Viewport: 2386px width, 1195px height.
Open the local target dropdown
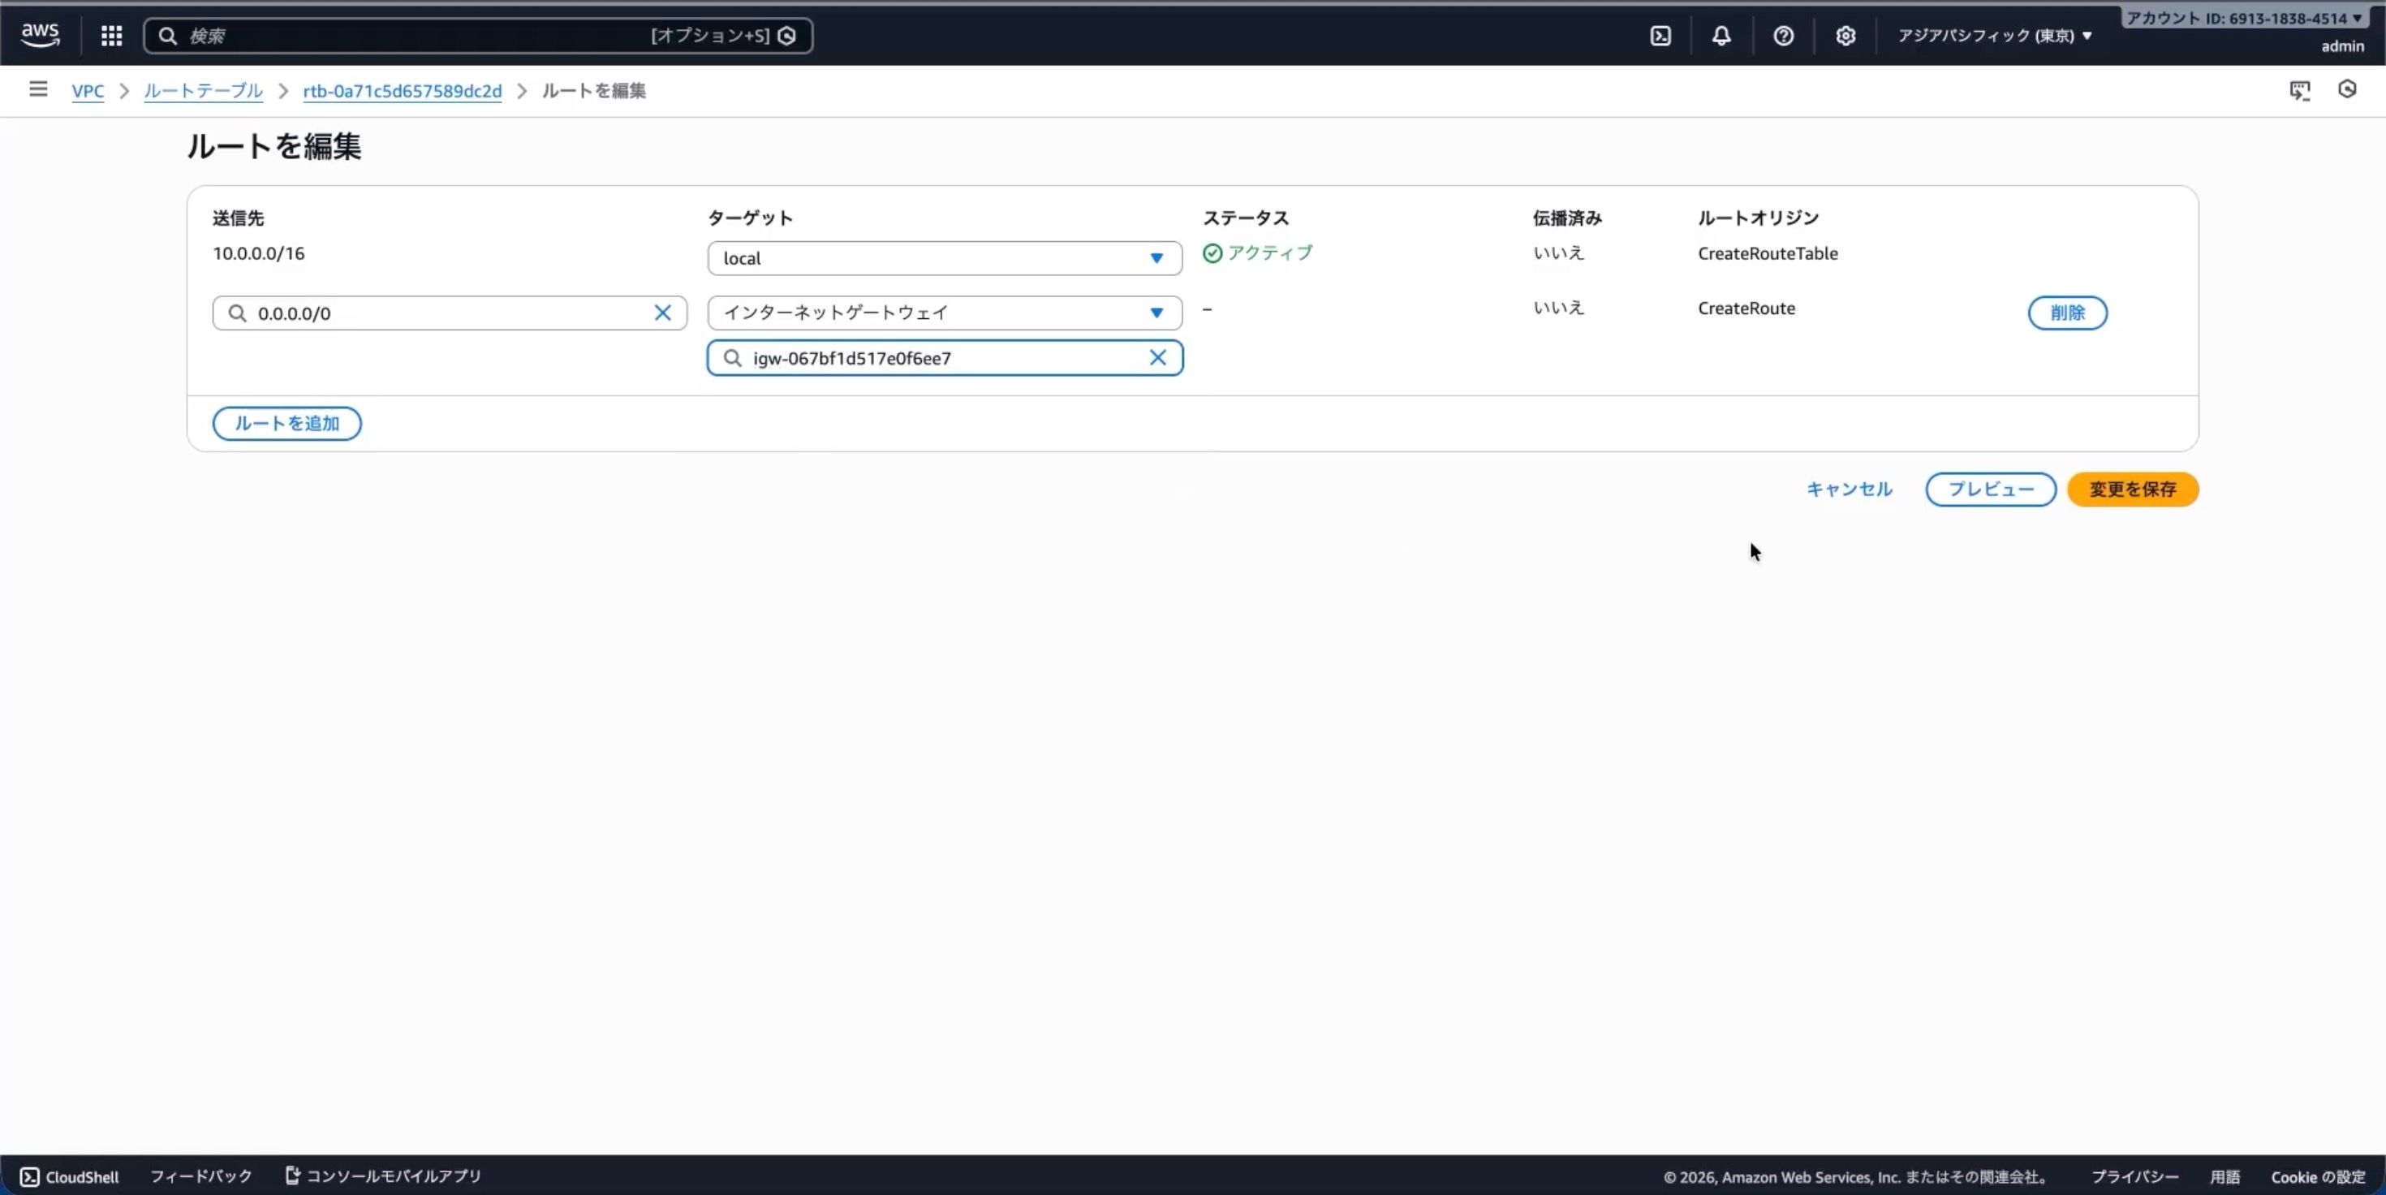(x=944, y=258)
